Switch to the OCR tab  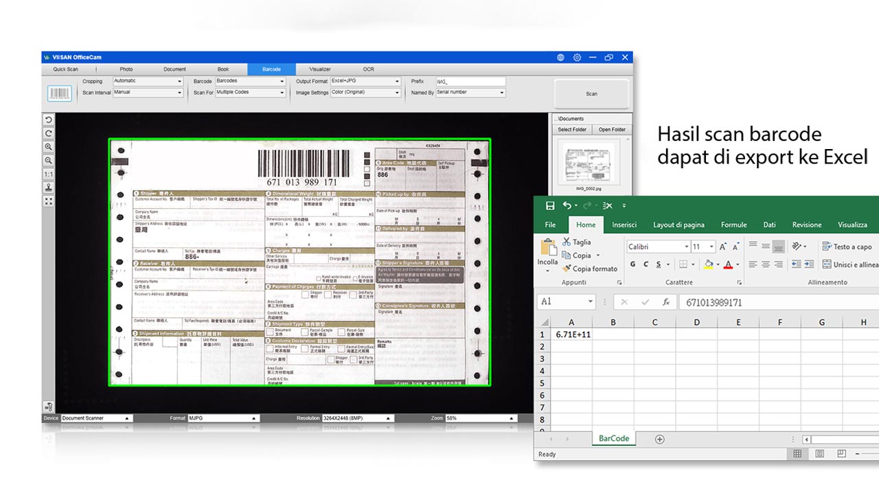tap(369, 69)
